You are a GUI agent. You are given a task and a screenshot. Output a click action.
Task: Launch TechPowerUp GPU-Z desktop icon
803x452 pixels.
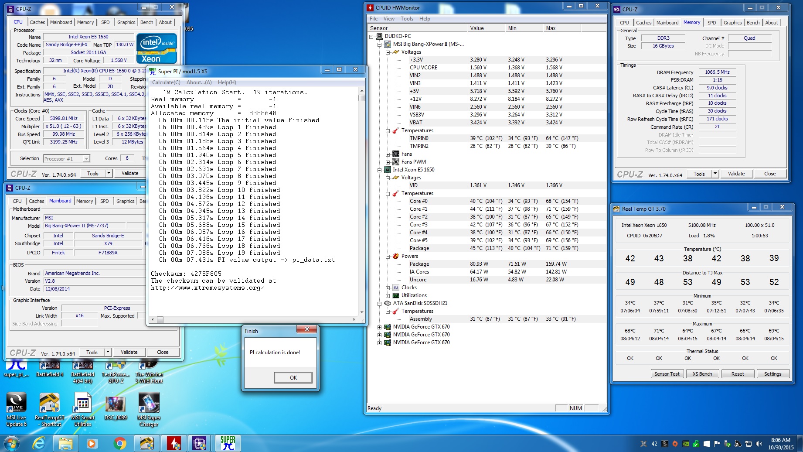click(116, 372)
